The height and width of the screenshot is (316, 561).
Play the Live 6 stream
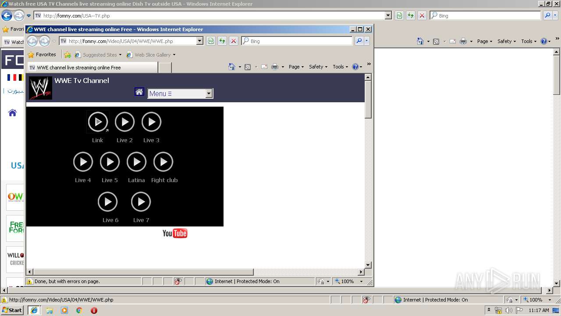click(x=107, y=202)
